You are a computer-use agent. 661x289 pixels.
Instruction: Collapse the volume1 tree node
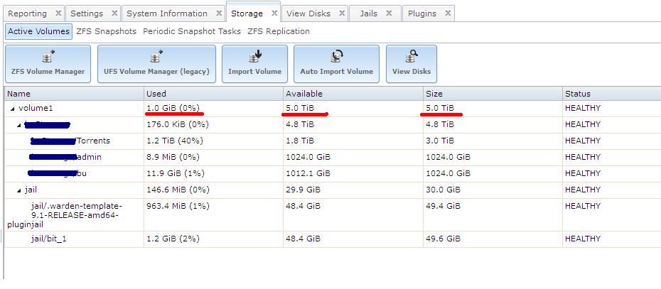(12, 109)
